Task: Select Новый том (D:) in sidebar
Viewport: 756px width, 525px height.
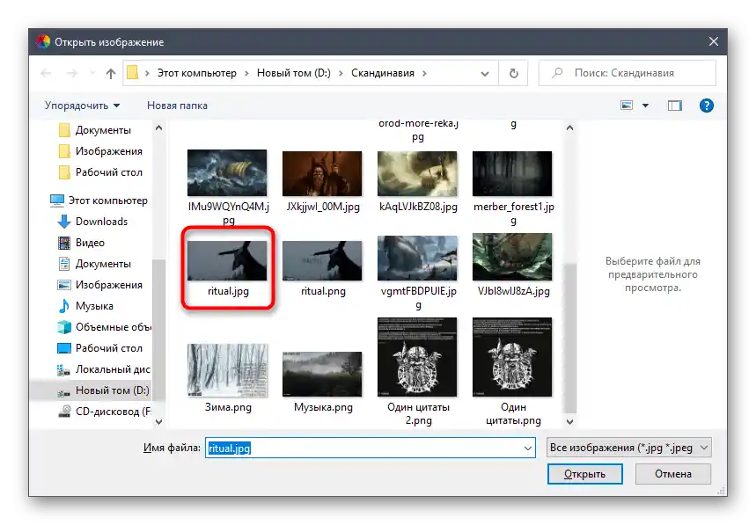Action: pyautogui.click(x=112, y=390)
